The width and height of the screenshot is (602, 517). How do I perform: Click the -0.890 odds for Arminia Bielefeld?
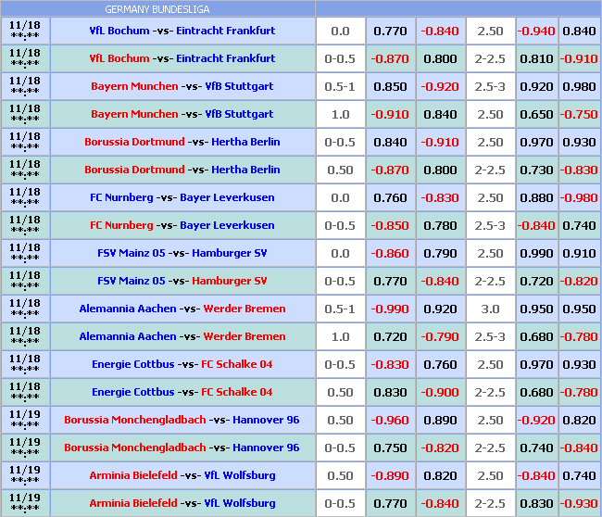390,475
